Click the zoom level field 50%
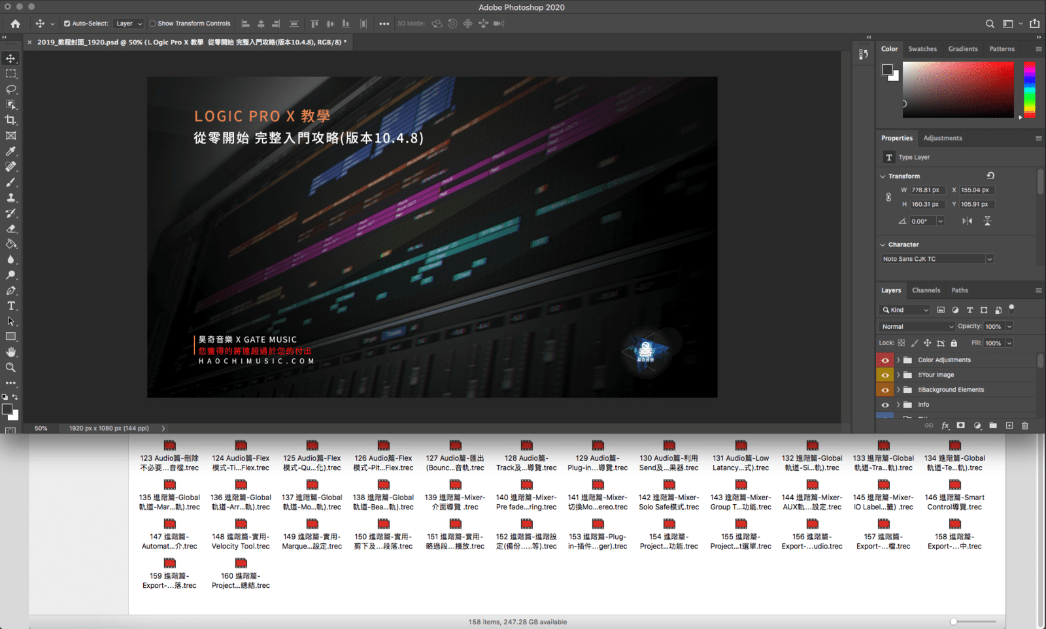This screenshot has width=1046, height=629. [41, 428]
